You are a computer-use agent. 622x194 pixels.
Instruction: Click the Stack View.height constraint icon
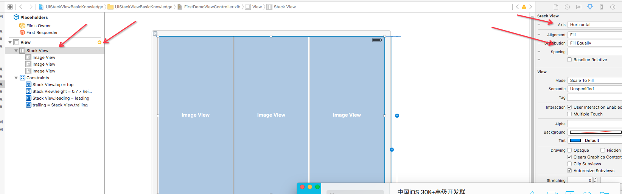(x=28, y=91)
